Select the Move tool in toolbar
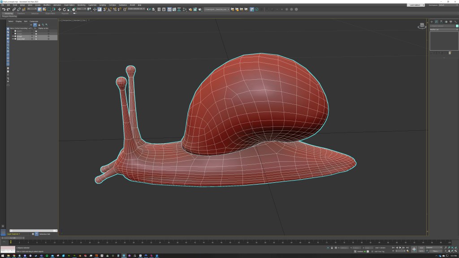This screenshot has width=459, height=258. (x=60, y=9)
